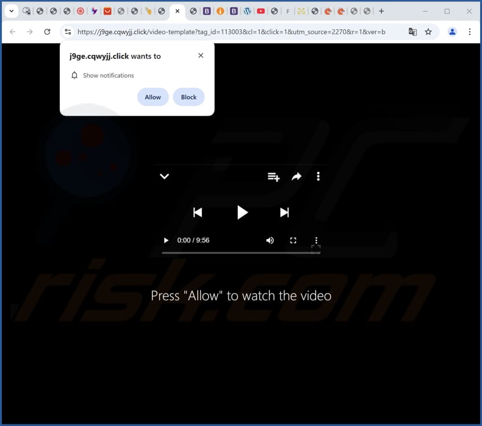Viewport: 482px width, 426px height.
Task: Open the Chrome profile icon
Action: (x=452, y=32)
